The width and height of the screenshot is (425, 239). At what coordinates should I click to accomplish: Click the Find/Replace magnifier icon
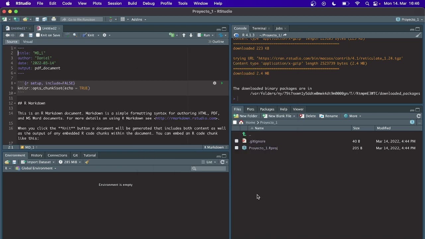[x=75, y=35]
